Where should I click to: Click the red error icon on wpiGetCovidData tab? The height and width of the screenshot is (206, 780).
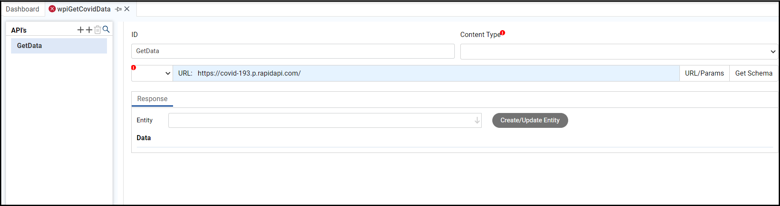click(52, 9)
